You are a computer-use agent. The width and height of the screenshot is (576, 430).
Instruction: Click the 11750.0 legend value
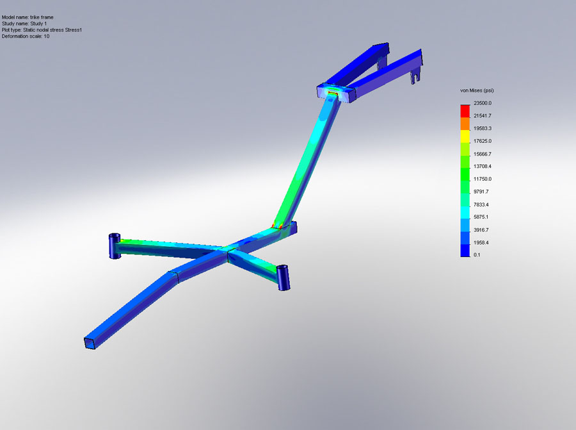[483, 179]
